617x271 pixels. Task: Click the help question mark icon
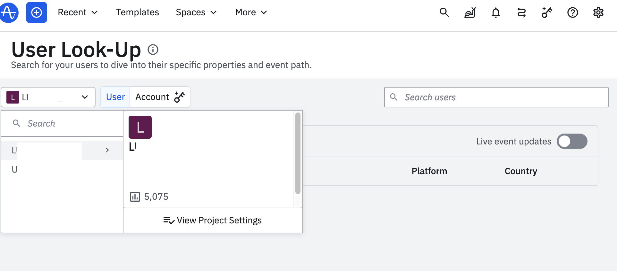pyautogui.click(x=572, y=12)
